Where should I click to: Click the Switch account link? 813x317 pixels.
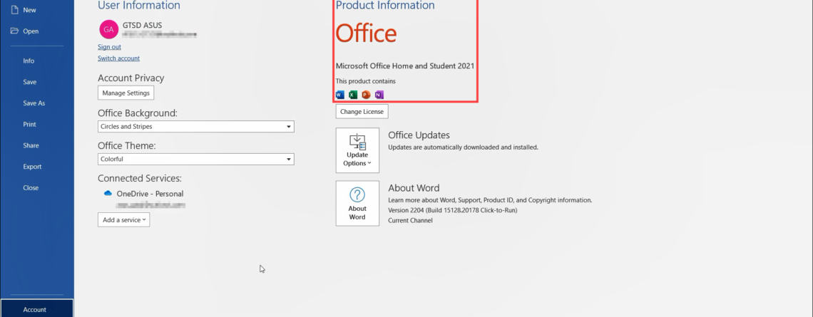118,58
